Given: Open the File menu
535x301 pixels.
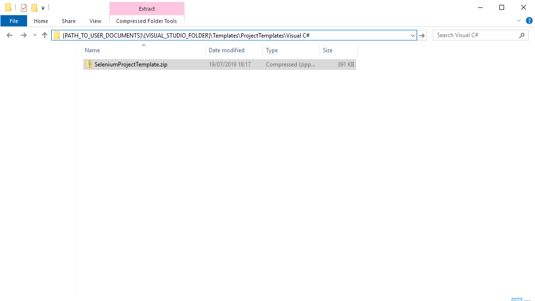Looking at the screenshot, I should [14, 21].
